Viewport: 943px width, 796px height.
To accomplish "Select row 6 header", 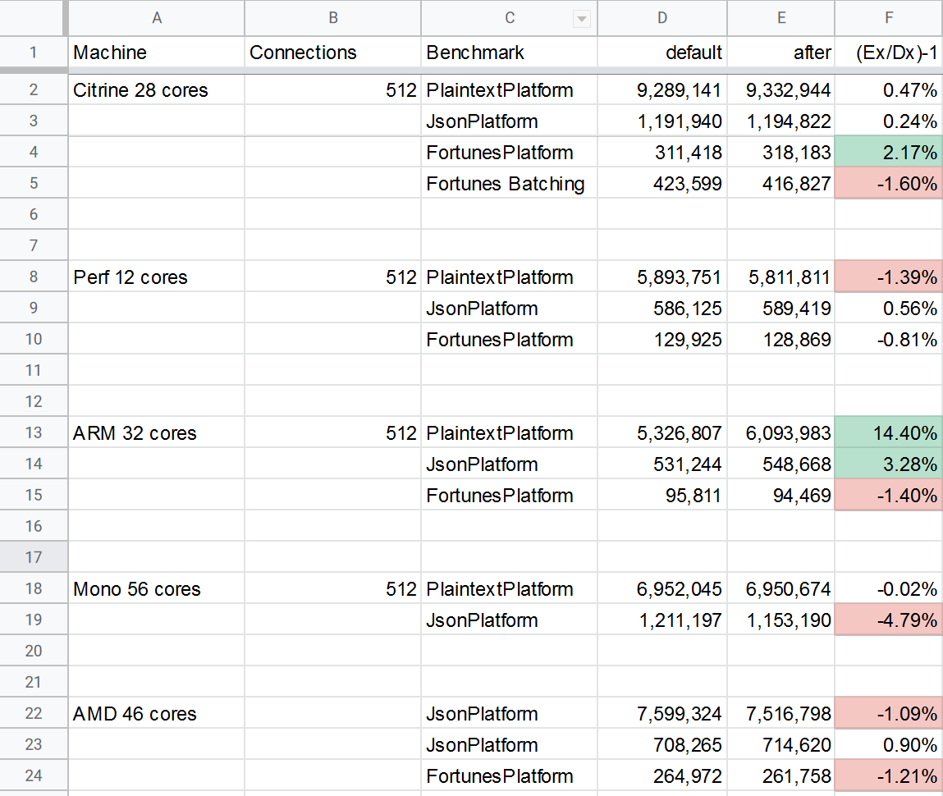I will coord(34,214).
